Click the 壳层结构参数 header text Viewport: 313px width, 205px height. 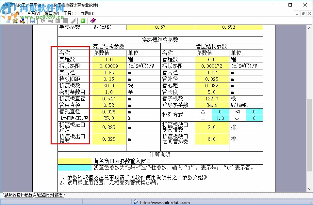(x=109, y=46)
